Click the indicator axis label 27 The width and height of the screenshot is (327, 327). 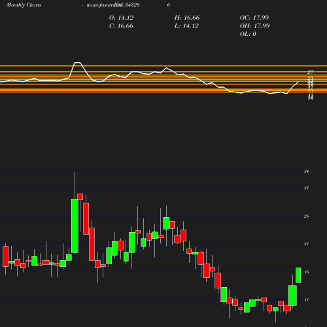tap(311, 72)
